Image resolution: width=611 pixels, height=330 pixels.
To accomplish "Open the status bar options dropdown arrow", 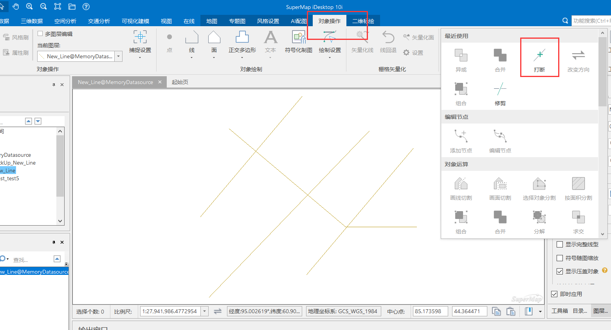I will pos(541,312).
